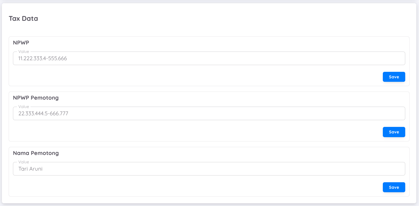Click the Value label above the NPWP number
The height and width of the screenshot is (206, 419).
(x=23, y=52)
